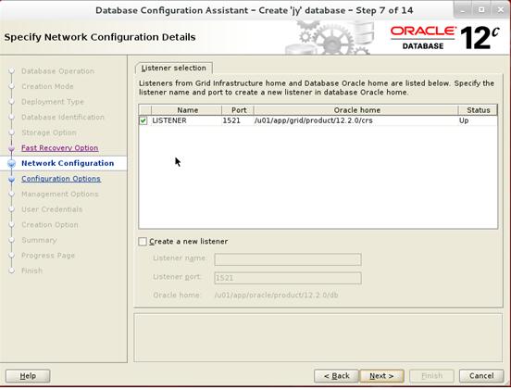Sort by the Status column header
Viewport: 511px width, 390px height.
click(x=478, y=110)
